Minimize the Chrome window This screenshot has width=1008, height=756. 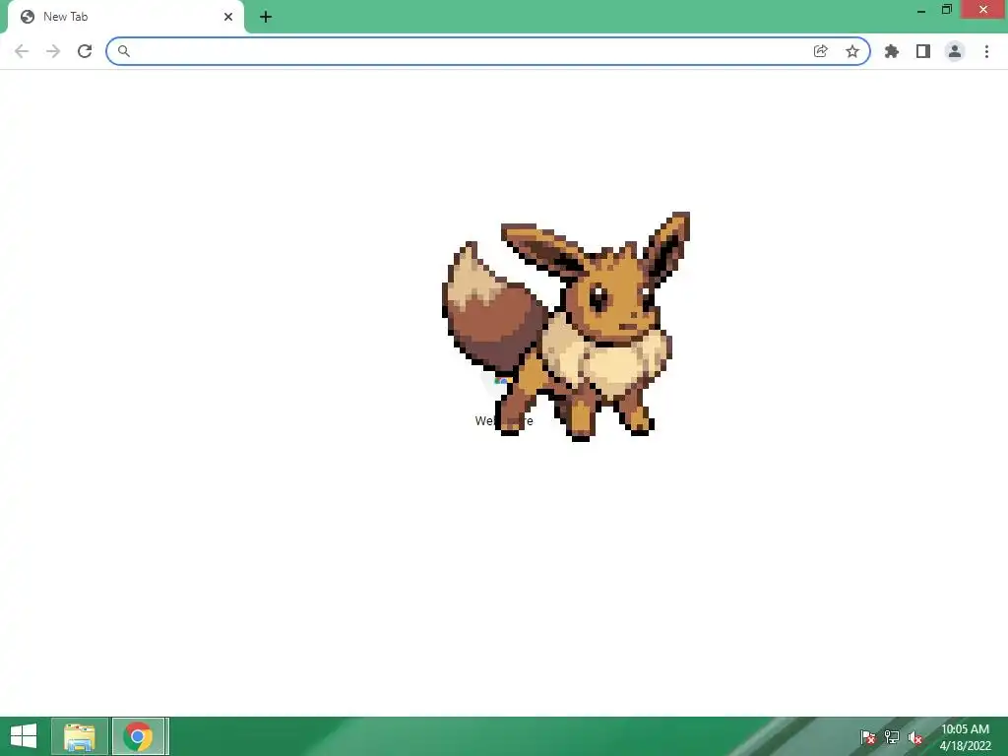pos(921,10)
